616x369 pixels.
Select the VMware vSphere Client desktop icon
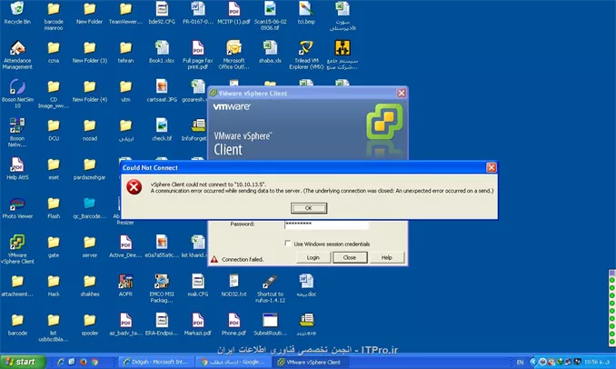click(17, 249)
